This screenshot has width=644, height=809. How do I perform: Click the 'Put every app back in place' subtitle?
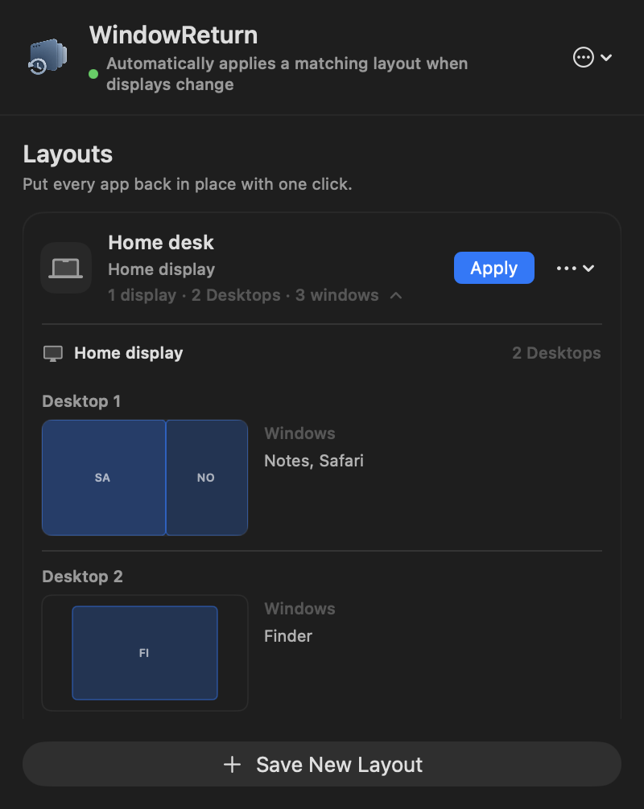188,184
